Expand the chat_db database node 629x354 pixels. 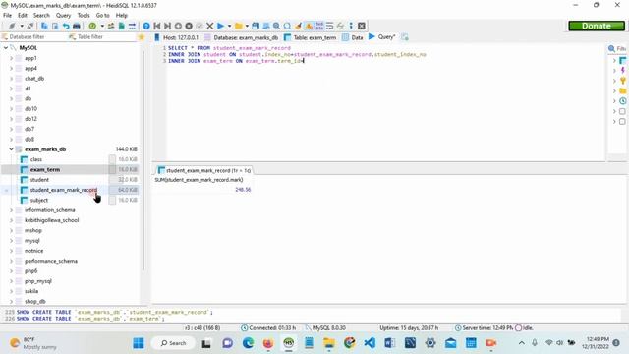click(x=11, y=79)
